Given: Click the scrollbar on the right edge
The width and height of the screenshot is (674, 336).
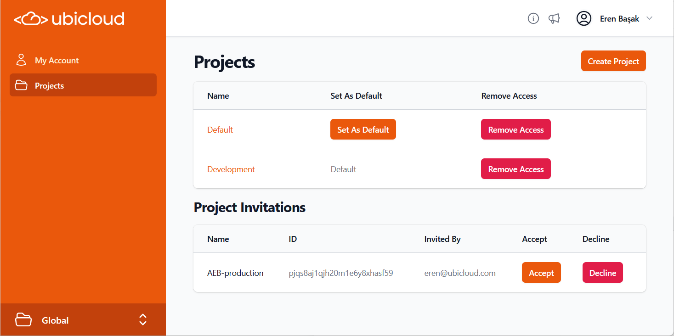Looking at the screenshot, I should point(672,168).
